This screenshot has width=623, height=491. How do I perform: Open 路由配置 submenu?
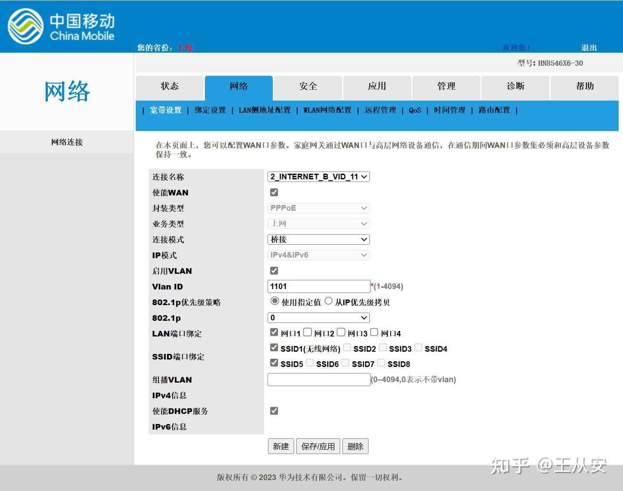point(494,110)
